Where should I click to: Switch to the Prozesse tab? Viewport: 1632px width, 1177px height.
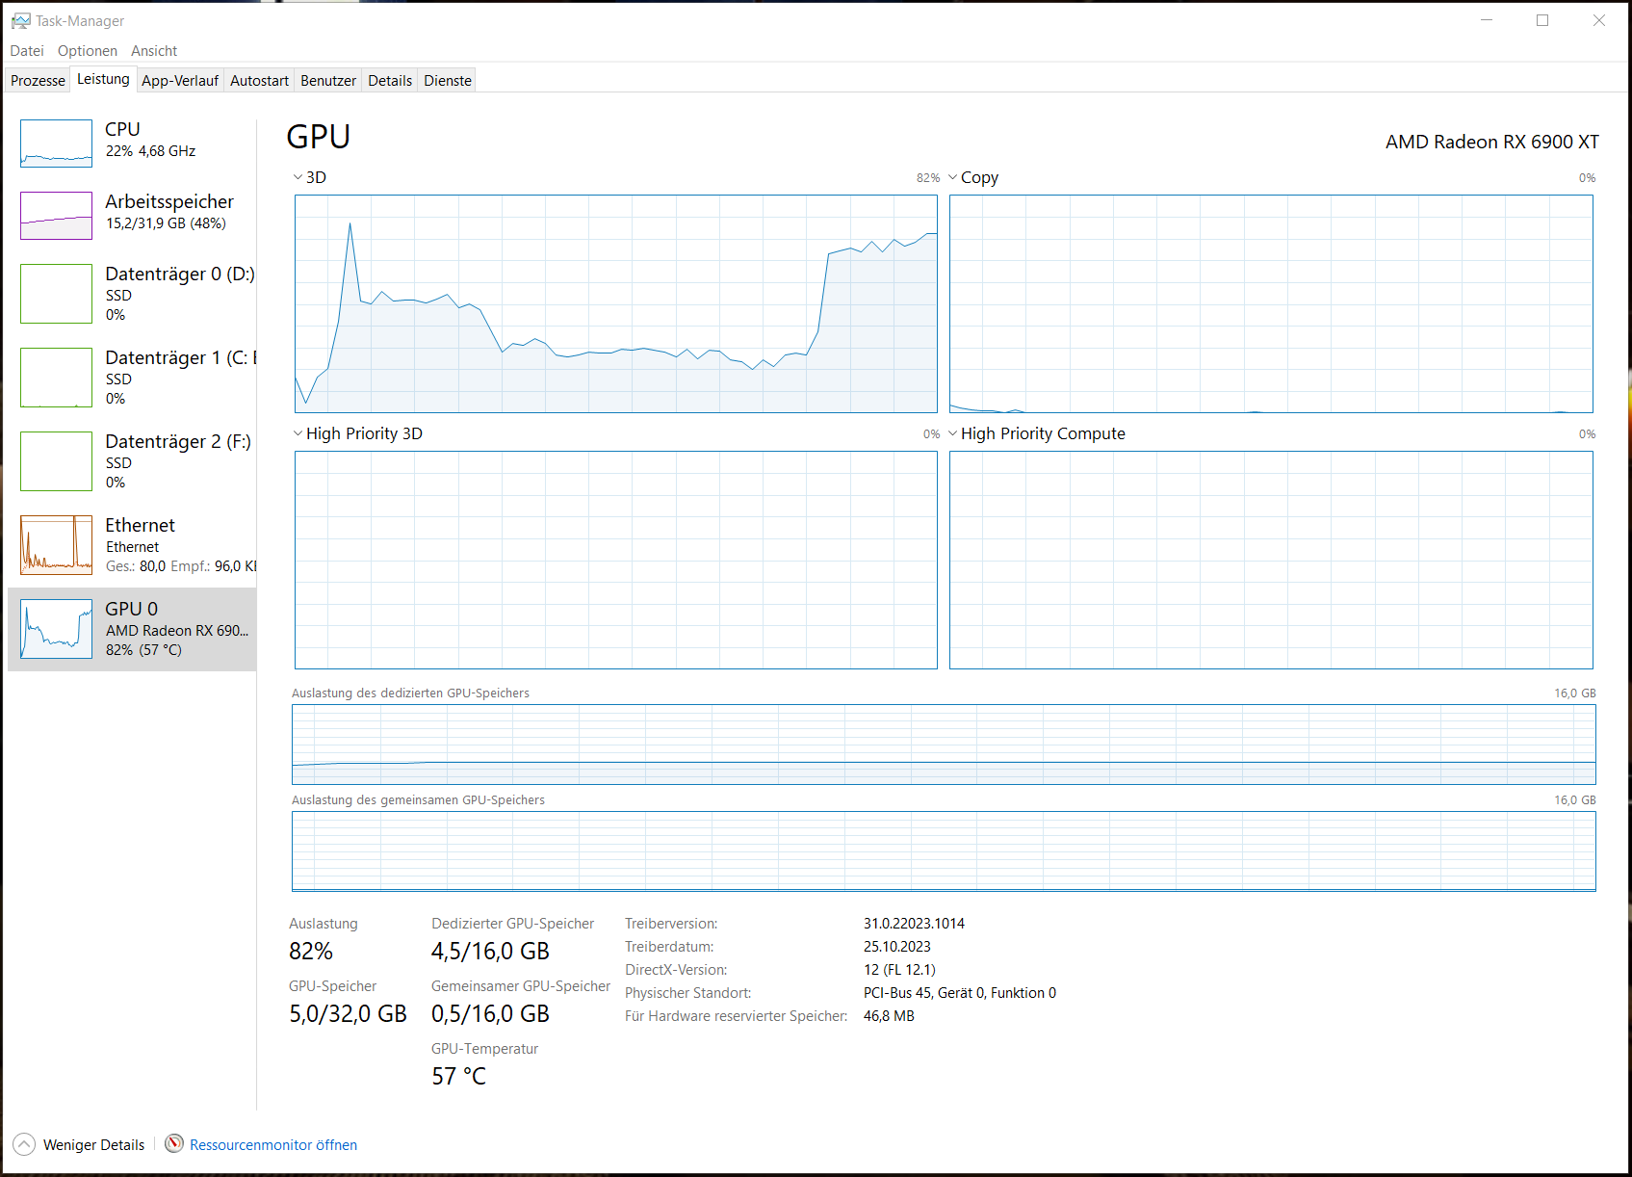(x=38, y=81)
